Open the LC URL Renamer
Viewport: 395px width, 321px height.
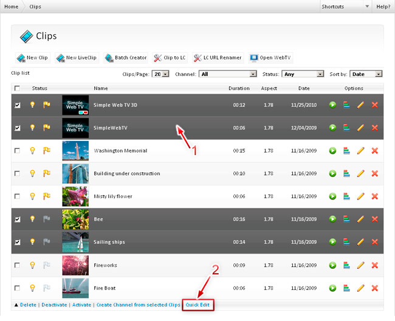[x=218, y=58]
